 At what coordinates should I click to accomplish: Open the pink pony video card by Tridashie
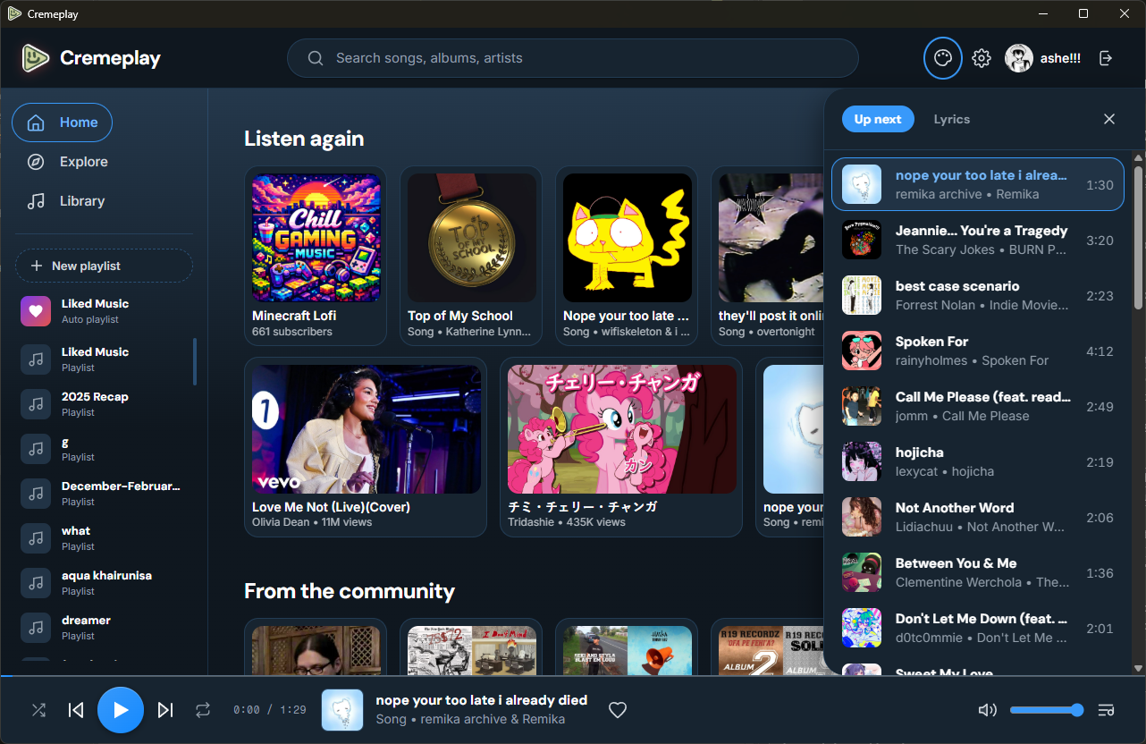(621, 447)
